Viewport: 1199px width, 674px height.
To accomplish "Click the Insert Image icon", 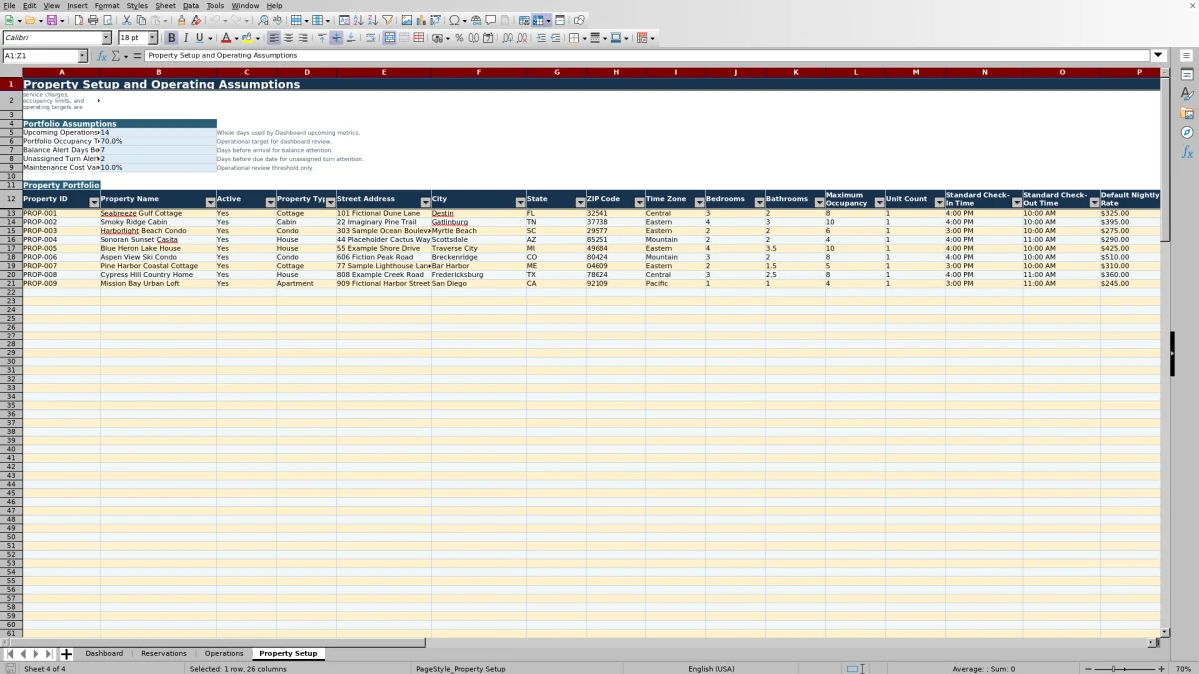I will click(407, 20).
